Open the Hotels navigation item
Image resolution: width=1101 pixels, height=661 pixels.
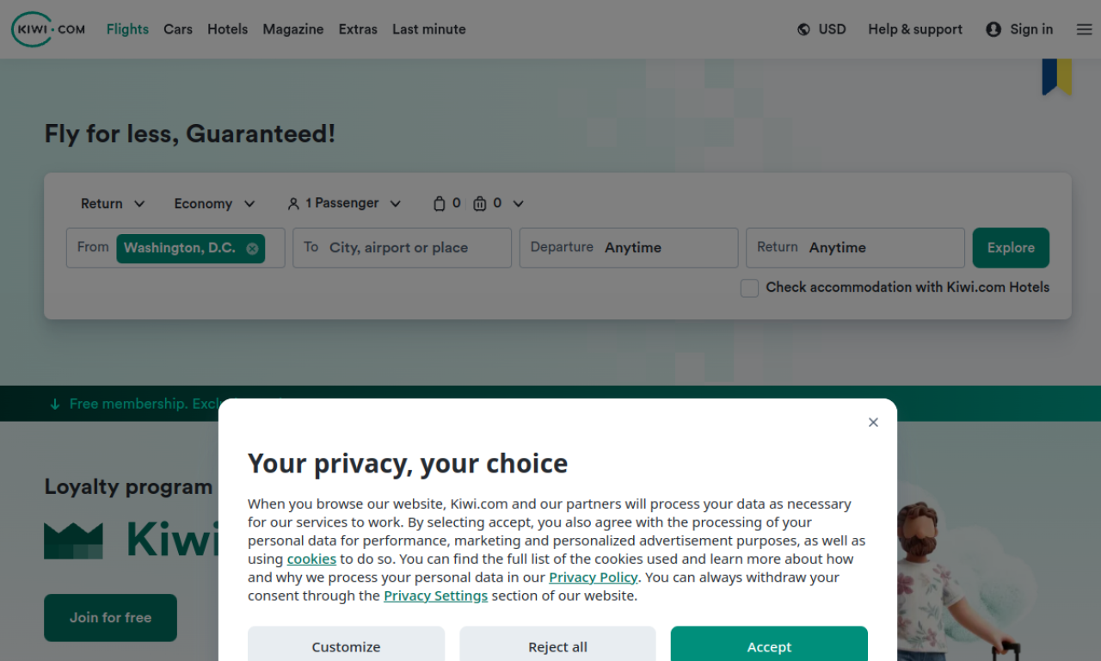coord(227,28)
